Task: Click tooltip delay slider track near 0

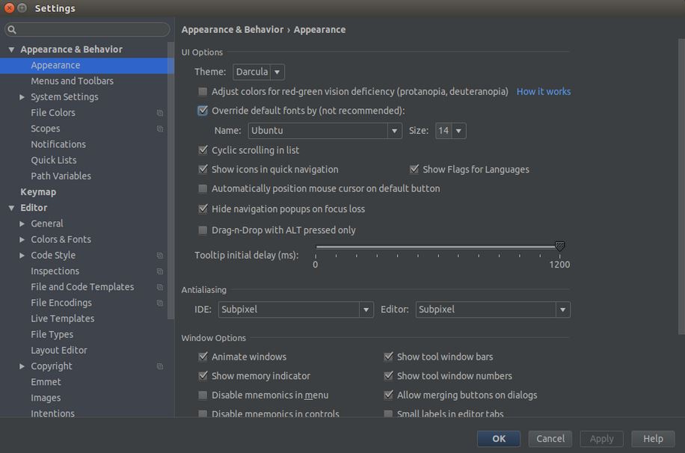Action: [x=318, y=247]
